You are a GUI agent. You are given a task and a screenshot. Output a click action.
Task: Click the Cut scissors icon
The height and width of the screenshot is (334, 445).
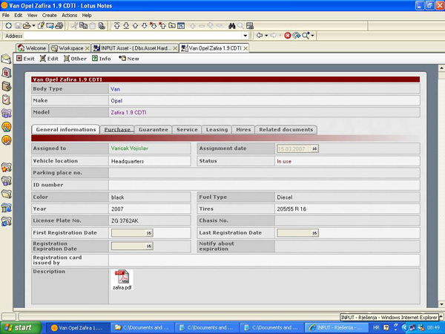(74, 26)
